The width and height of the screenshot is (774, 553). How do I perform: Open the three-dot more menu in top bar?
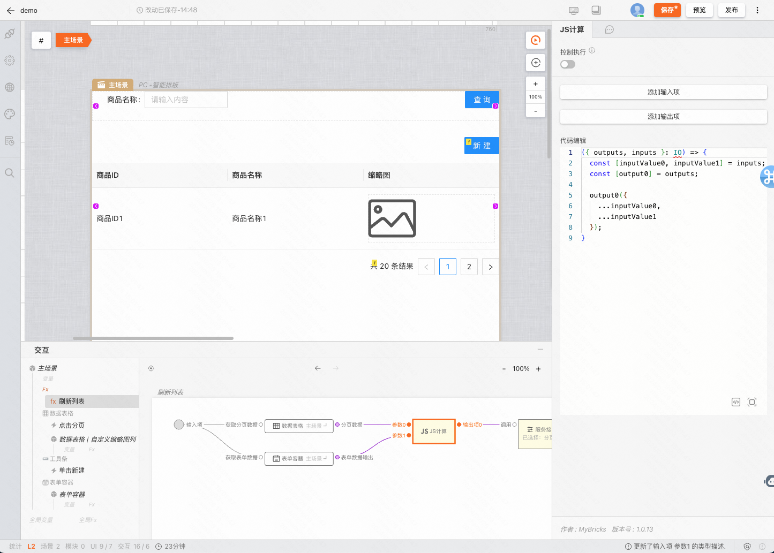[757, 10]
